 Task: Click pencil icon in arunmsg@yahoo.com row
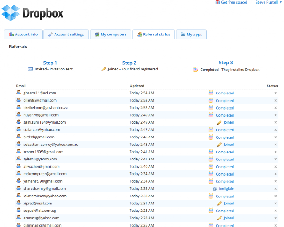click(x=219, y=218)
